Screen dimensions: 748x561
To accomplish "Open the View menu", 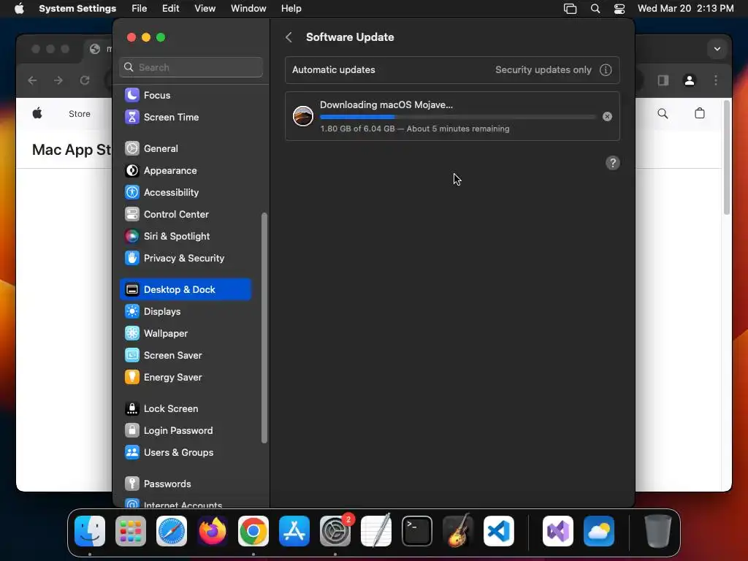I will (x=205, y=9).
